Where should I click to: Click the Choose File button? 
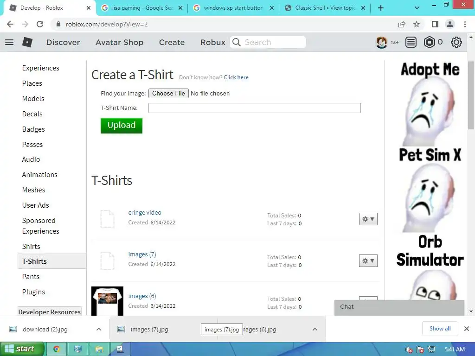(x=168, y=93)
